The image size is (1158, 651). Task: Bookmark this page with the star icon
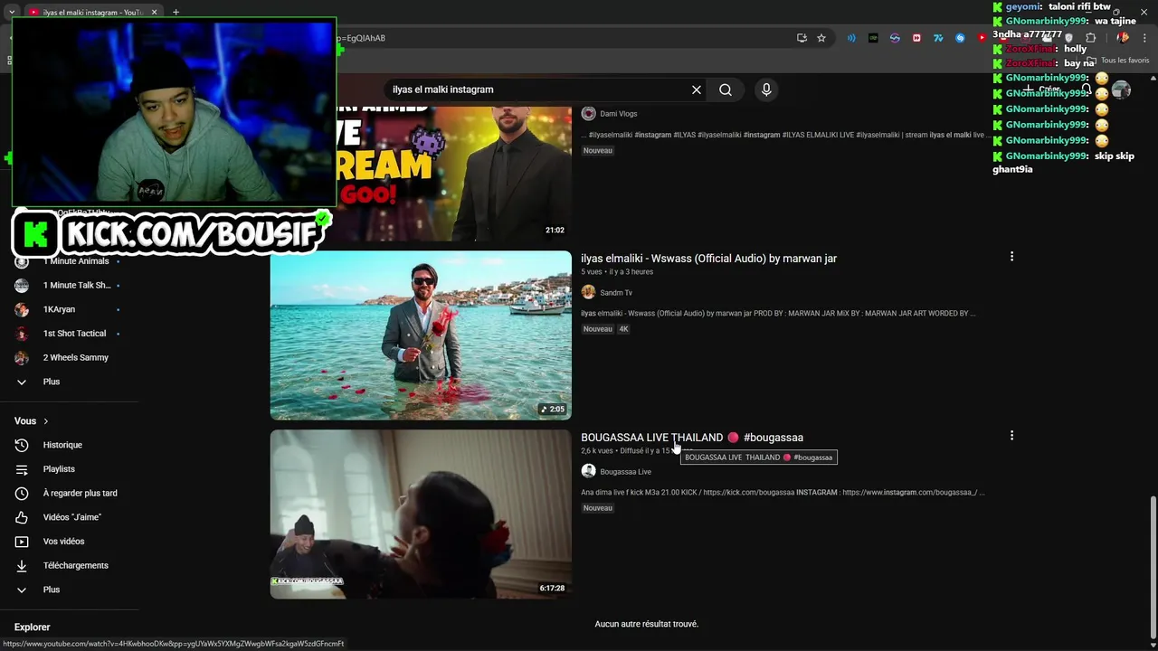click(821, 38)
